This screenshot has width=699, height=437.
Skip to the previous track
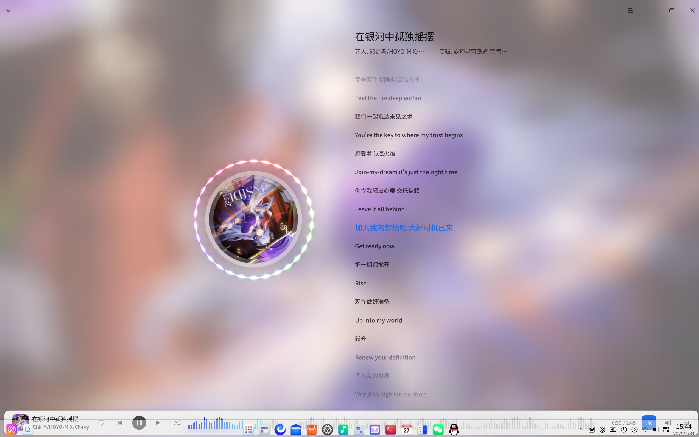(x=120, y=422)
